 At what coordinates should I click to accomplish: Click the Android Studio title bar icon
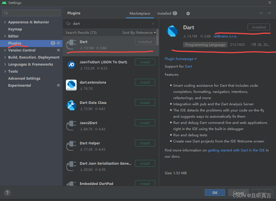tap(4, 3)
